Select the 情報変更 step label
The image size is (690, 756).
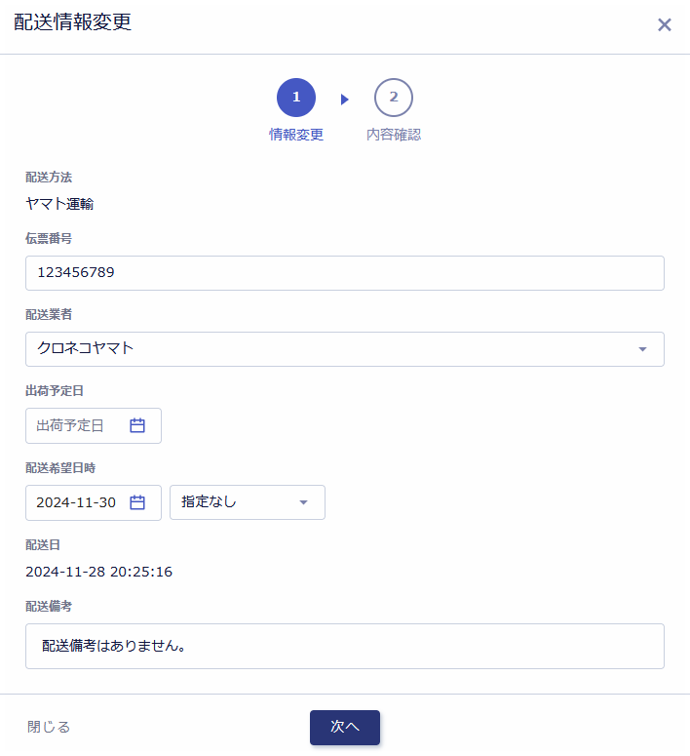[296, 135]
